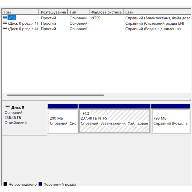Image resolution: width=192 pixels, height=192 pixels.
Task: Sort by the Файлова система column header
Action: (x=106, y=12)
